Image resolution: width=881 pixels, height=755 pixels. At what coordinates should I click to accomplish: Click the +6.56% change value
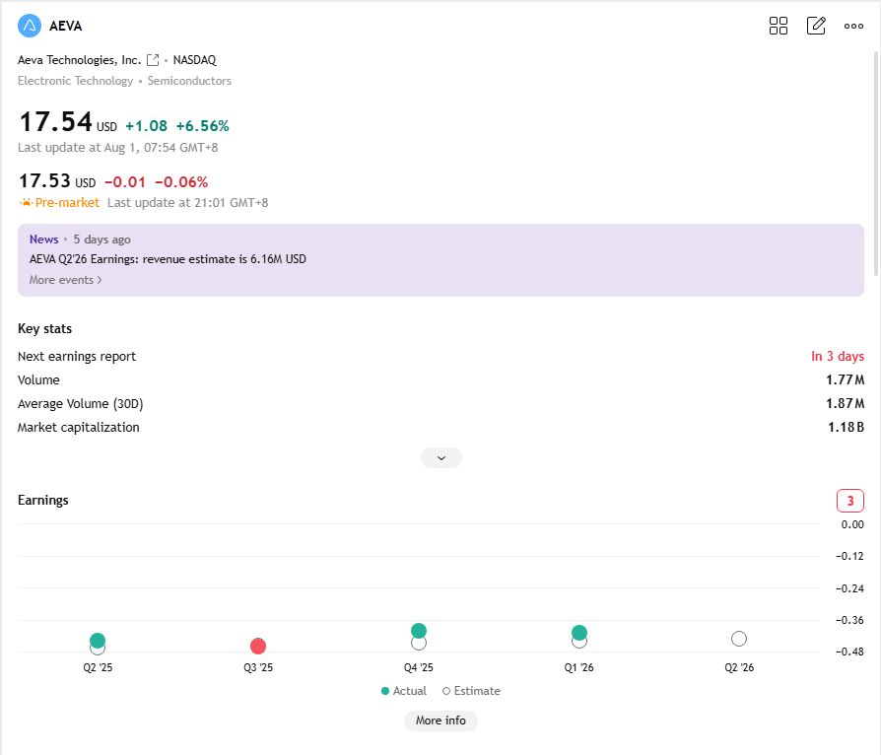pos(202,126)
